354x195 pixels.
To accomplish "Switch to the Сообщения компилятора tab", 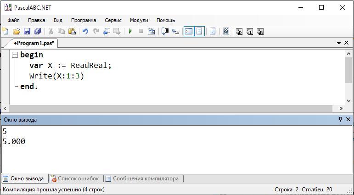I will click(143, 179).
